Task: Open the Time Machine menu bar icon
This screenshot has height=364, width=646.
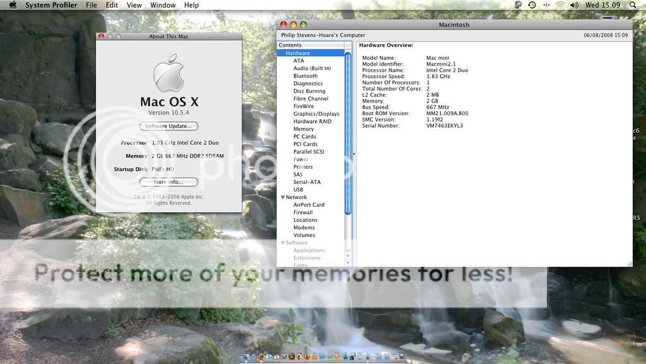Action: pos(532,5)
